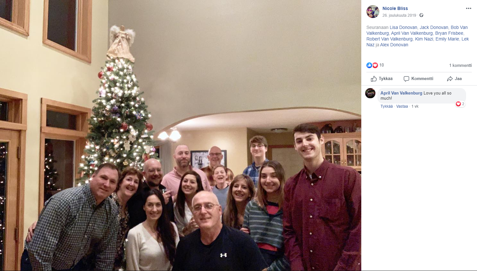Screen dimensions: 477x271
Task: Click the blue like reaction icon
Action: point(369,65)
